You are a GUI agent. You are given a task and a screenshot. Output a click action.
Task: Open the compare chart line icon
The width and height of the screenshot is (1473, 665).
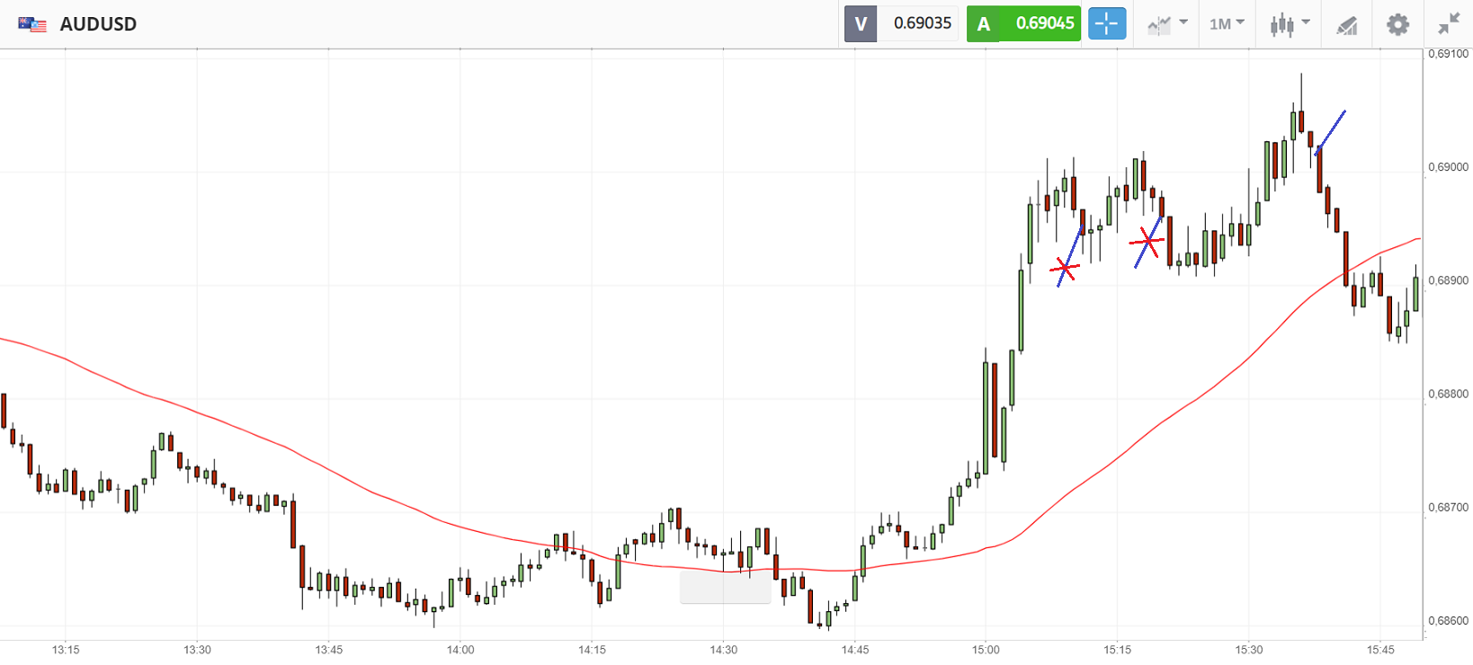click(1159, 24)
